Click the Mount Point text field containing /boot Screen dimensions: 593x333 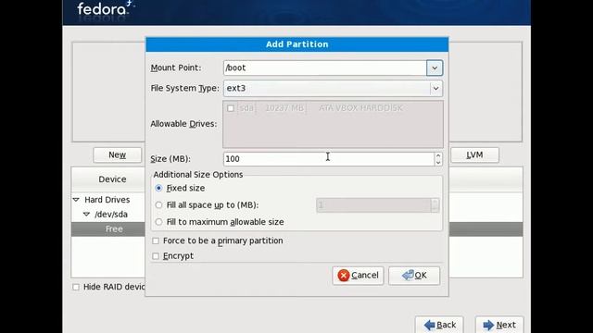pyautogui.click(x=325, y=68)
